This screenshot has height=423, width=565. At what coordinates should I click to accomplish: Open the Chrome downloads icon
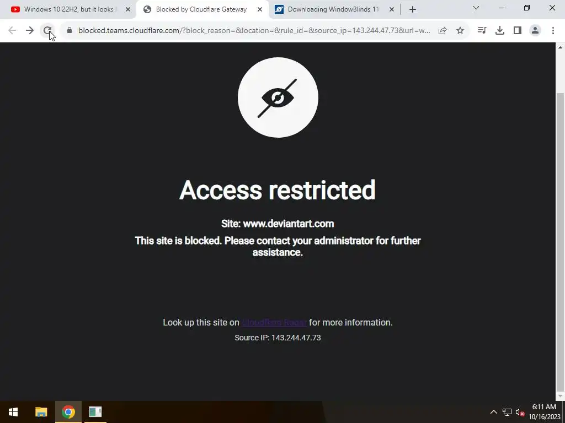coord(500,31)
